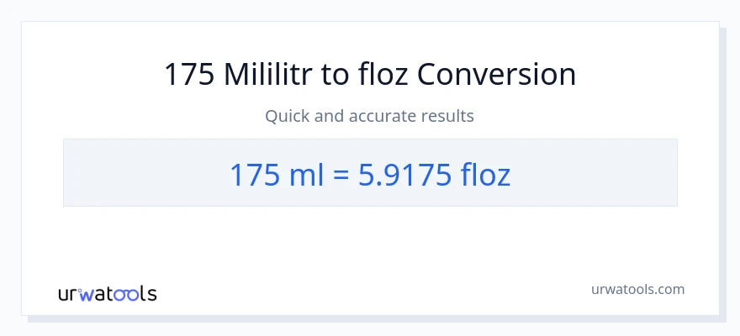This screenshot has width=740, height=336.
Task: Click the 'ur' letters starting the logo
Action: click(x=67, y=294)
